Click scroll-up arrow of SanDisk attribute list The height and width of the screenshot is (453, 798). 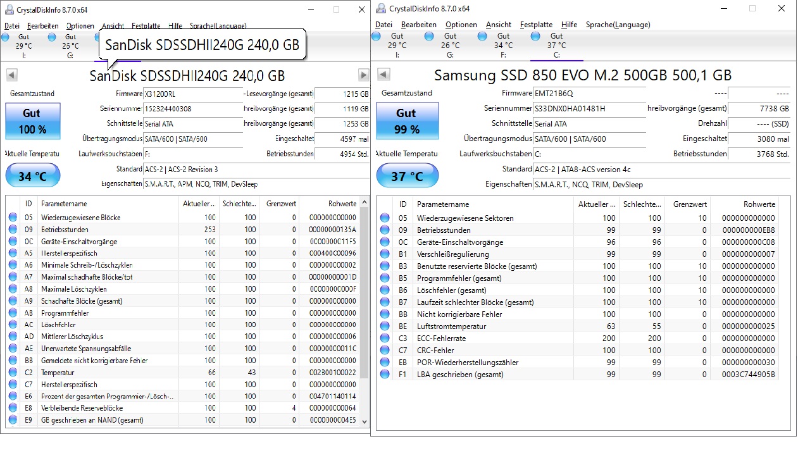[364, 202]
